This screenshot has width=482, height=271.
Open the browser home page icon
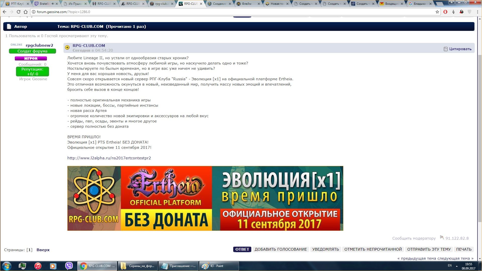(26, 12)
